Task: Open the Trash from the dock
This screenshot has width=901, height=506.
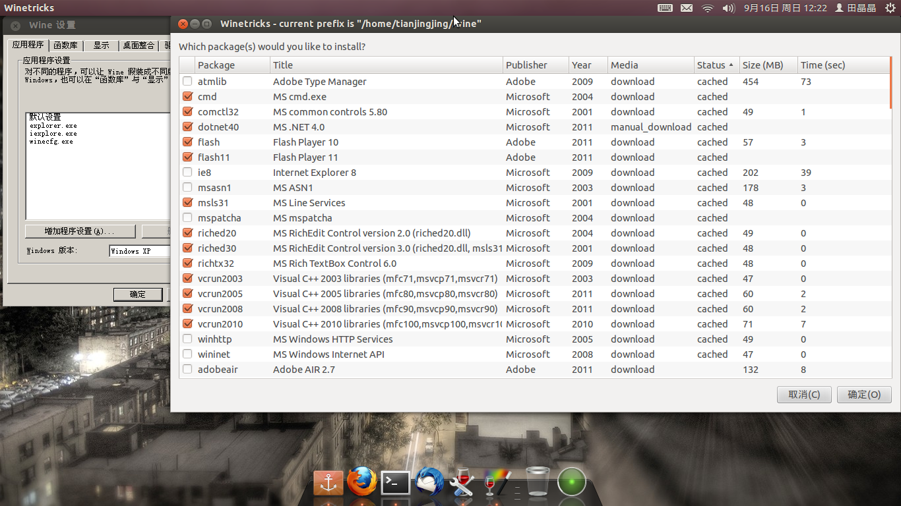Action: (538, 481)
